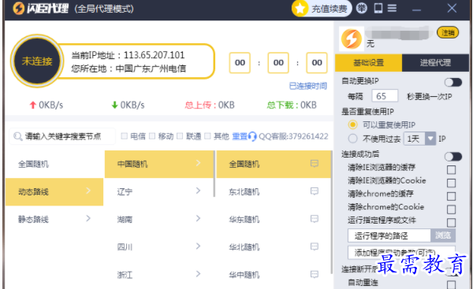The width and height of the screenshot is (473, 289).
Task: Check the 移动 filter checkbox
Action: click(x=152, y=136)
